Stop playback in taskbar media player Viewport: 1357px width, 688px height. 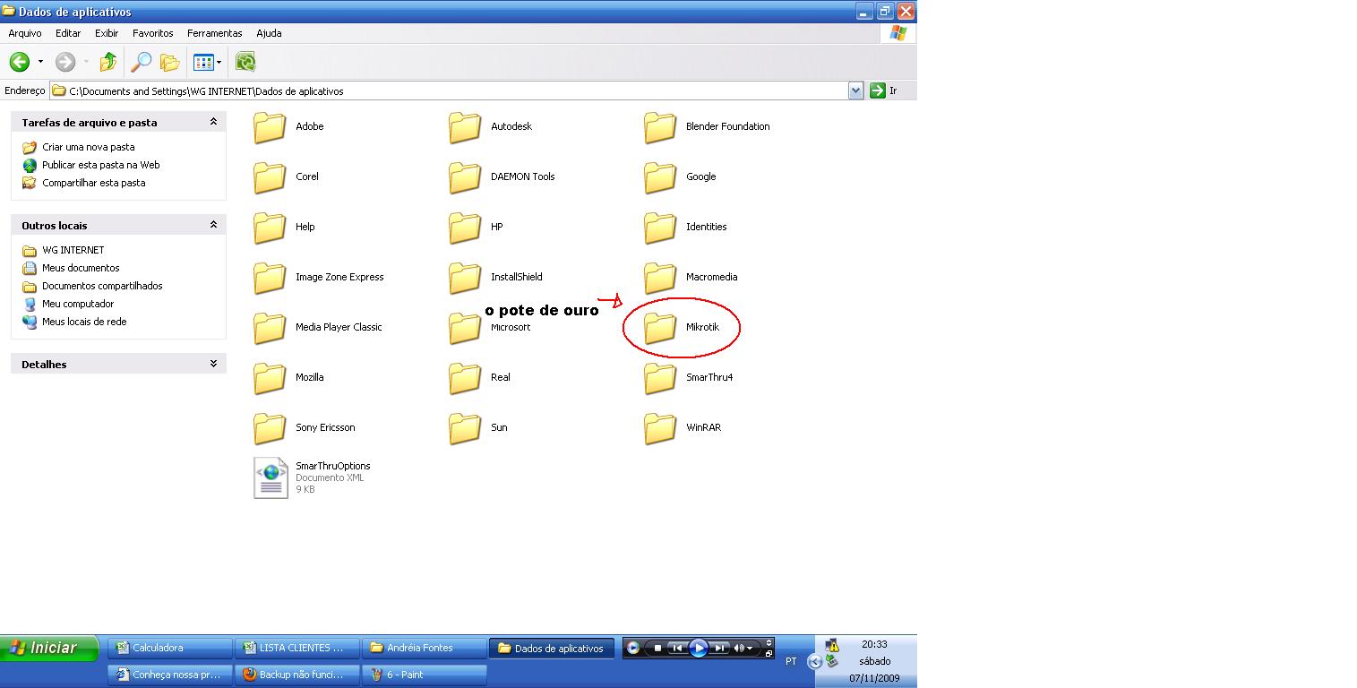[657, 648]
